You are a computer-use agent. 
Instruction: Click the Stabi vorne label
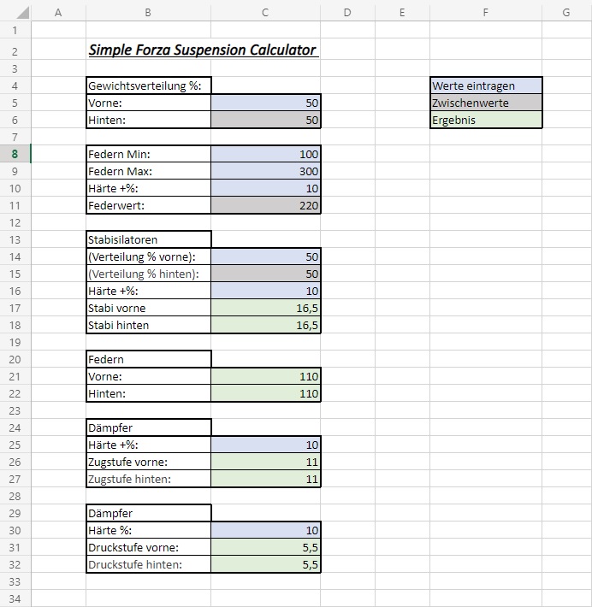[117, 308]
